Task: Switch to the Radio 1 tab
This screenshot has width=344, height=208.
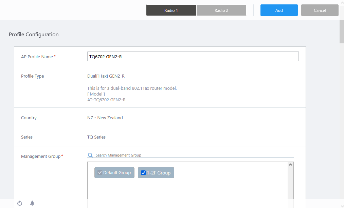Action: (171, 10)
